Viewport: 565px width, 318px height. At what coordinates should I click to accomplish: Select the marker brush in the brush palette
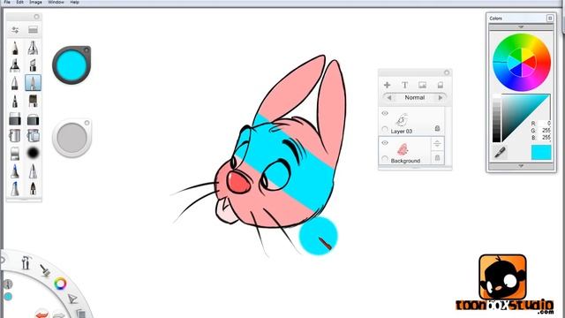[x=15, y=65]
